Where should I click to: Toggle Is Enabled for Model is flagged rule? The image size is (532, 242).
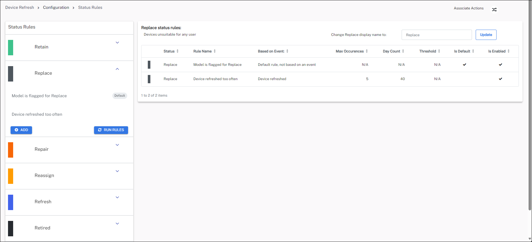[x=500, y=65]
